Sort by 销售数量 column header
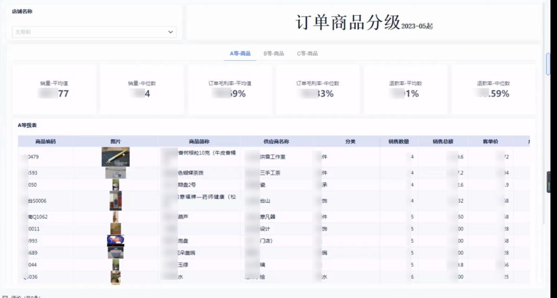 tap(398, 141)
